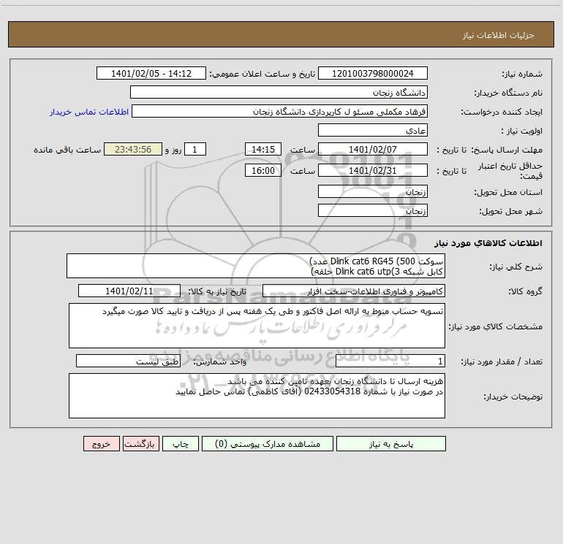The height and width of the screenshot is (544, 563).
Task: Click the label 'حداقل تاریخ اعتبار قیمت:'
Action: coord(510,171)
